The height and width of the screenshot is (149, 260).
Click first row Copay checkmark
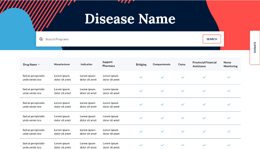183,77
